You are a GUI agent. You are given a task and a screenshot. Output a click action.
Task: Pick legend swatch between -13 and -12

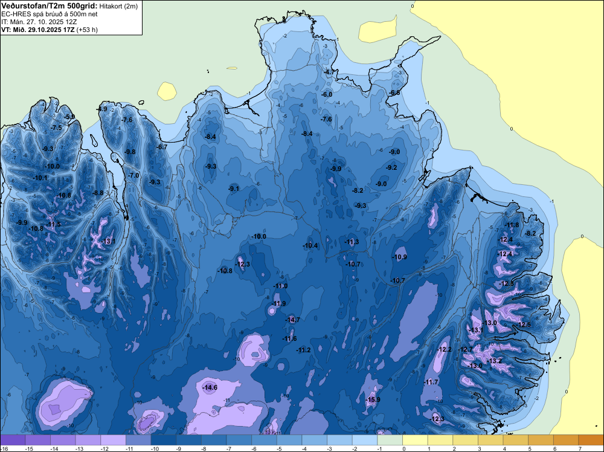(x=88, y=440)
